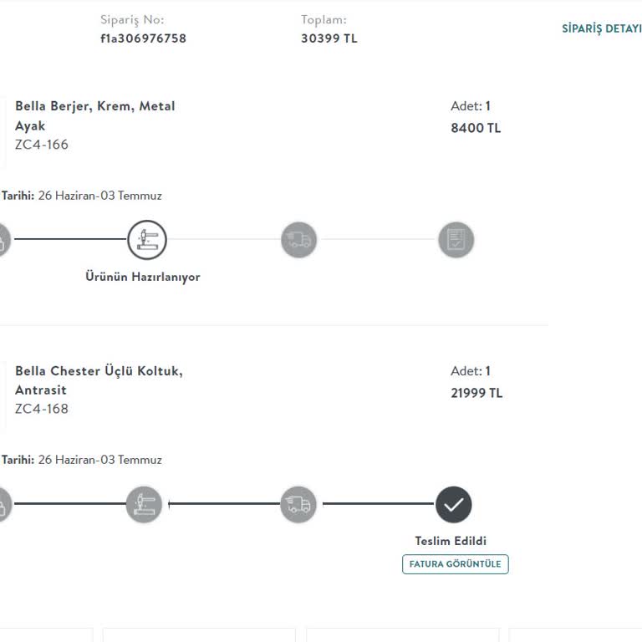Open the SİPARİŞ DETAYI link
The width and height of the screenshot is (642, 642).
[x=603, y=28]
